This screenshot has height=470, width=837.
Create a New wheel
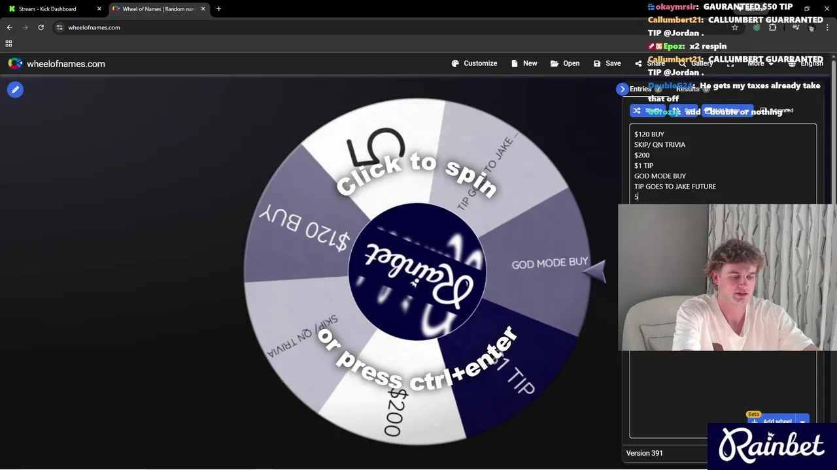tap(524, 63)
